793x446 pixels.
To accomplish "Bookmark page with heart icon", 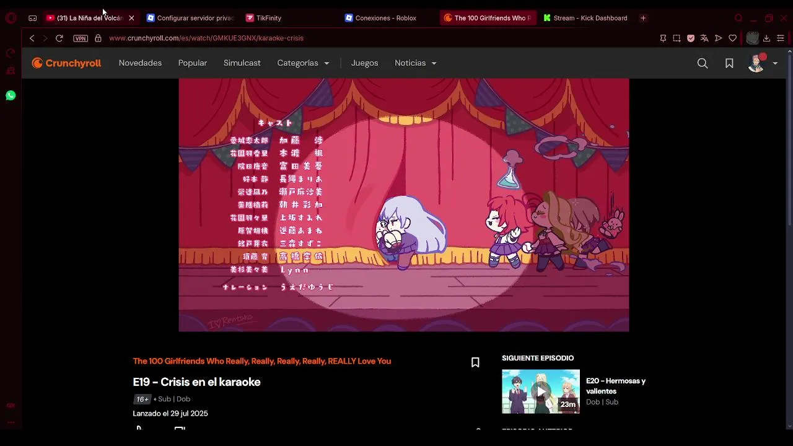I will point(732,38).
